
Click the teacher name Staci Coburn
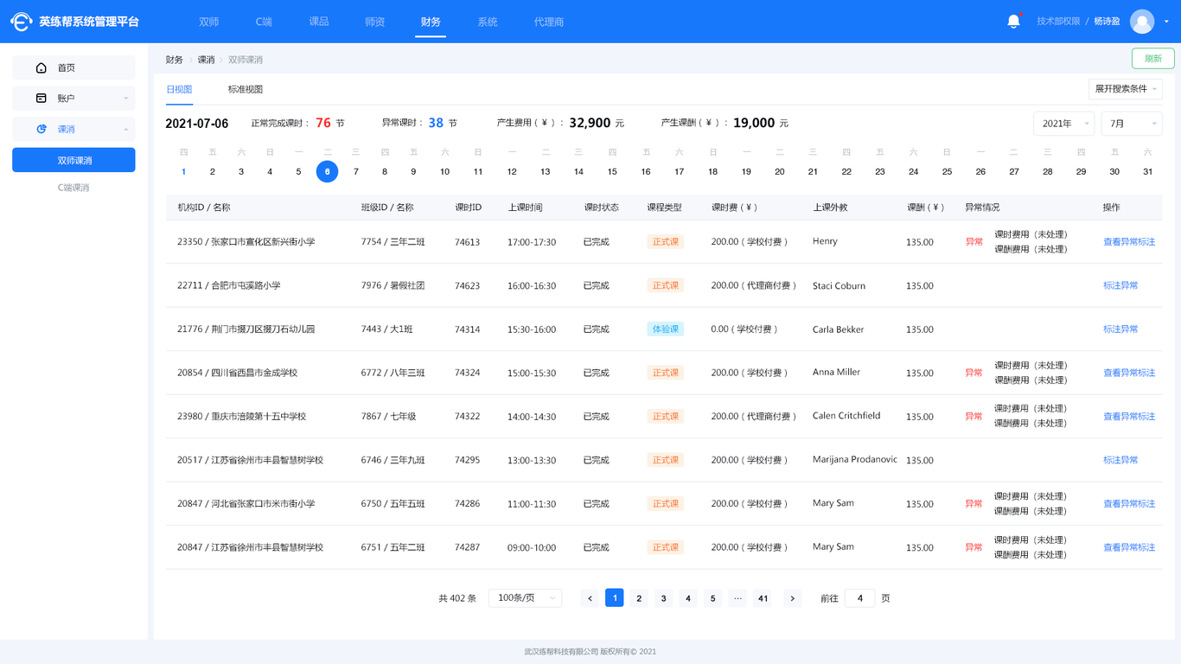[839, 285]
